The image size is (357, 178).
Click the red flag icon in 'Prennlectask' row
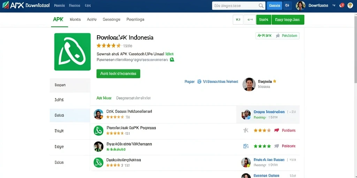[x=276, y=130]
